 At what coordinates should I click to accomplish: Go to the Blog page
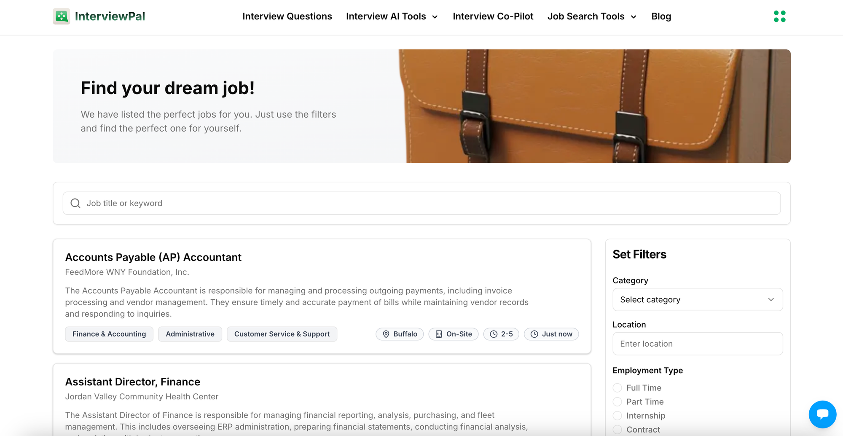click(661, 16)
